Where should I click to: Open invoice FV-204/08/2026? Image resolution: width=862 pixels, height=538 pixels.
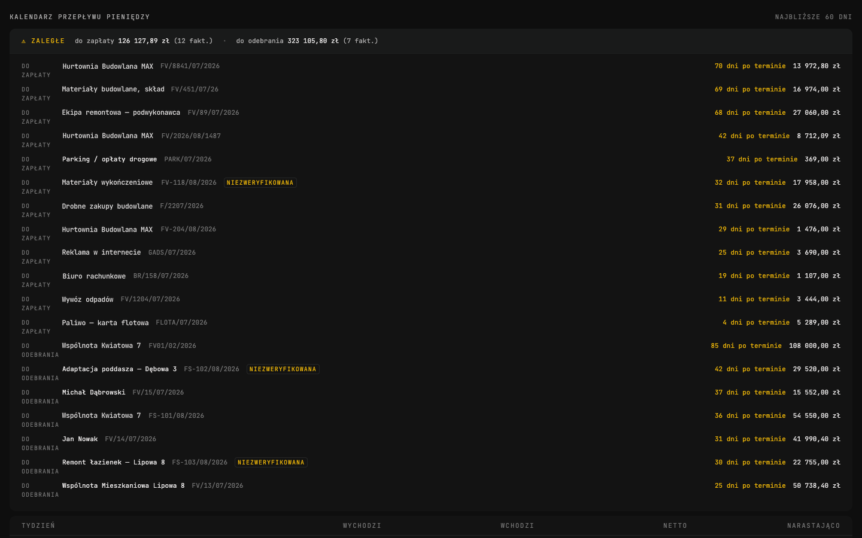[189, 230]
